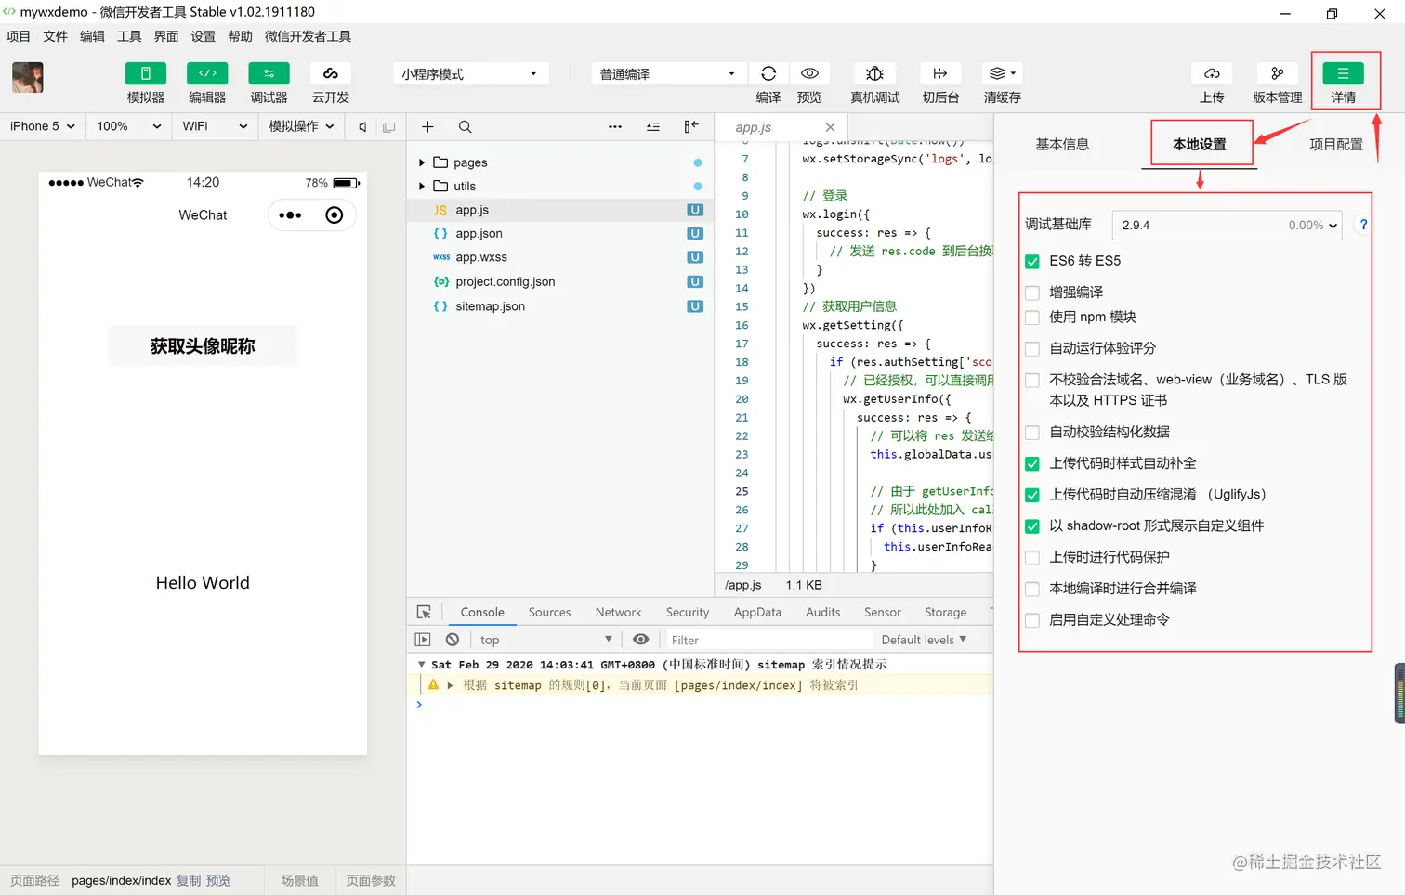Clear the console output icon
Image resolution: width=1405 pixels, height=895 pixels.
tap(453, 640)
